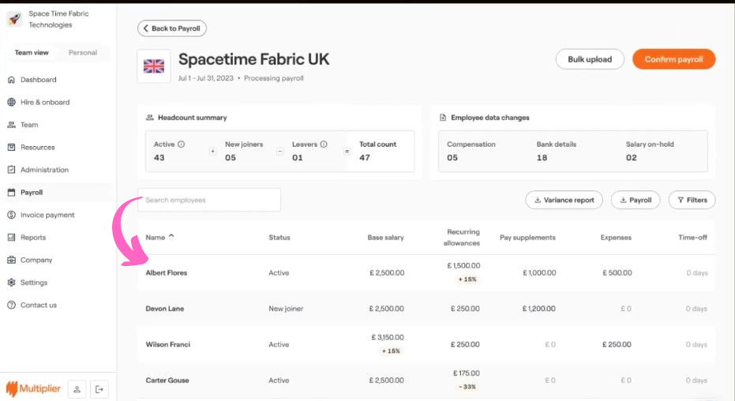
Task: Click the Multiplier logo
Action: click(33, 389)
